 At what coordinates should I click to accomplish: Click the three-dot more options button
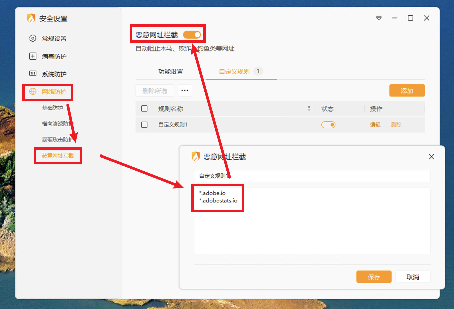185,91
